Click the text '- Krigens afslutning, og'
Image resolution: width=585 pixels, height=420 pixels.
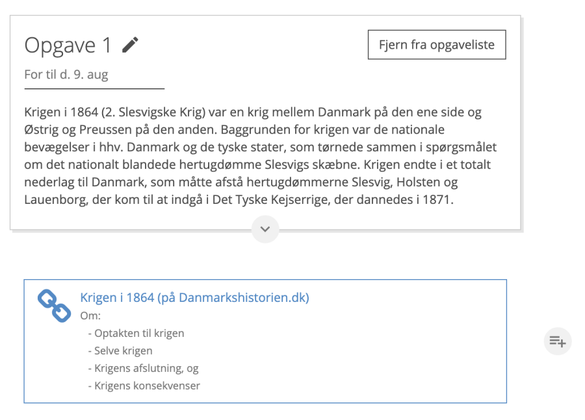(143, 368)
